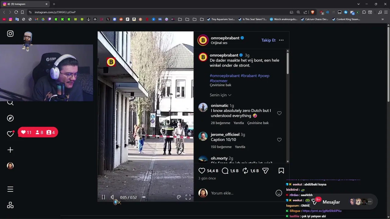
Task: Open Instagram home via logo icon
Action: click(10, 34)
